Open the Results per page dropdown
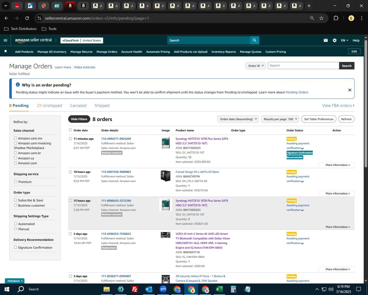The width and height of the screenshot is (368, 295). click(x=280, y=119)
